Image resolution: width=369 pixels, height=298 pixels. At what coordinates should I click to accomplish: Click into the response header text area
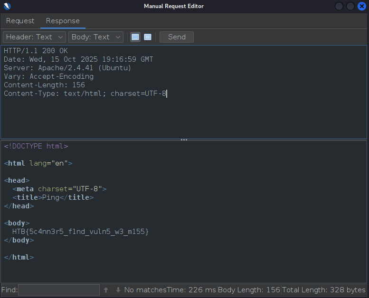pyautogui.click(x=184, y=119)
